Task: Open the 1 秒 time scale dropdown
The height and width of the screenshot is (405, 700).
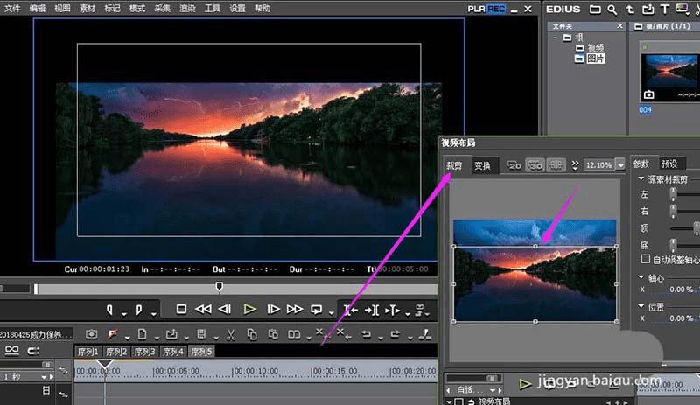Action: point(44,377)
